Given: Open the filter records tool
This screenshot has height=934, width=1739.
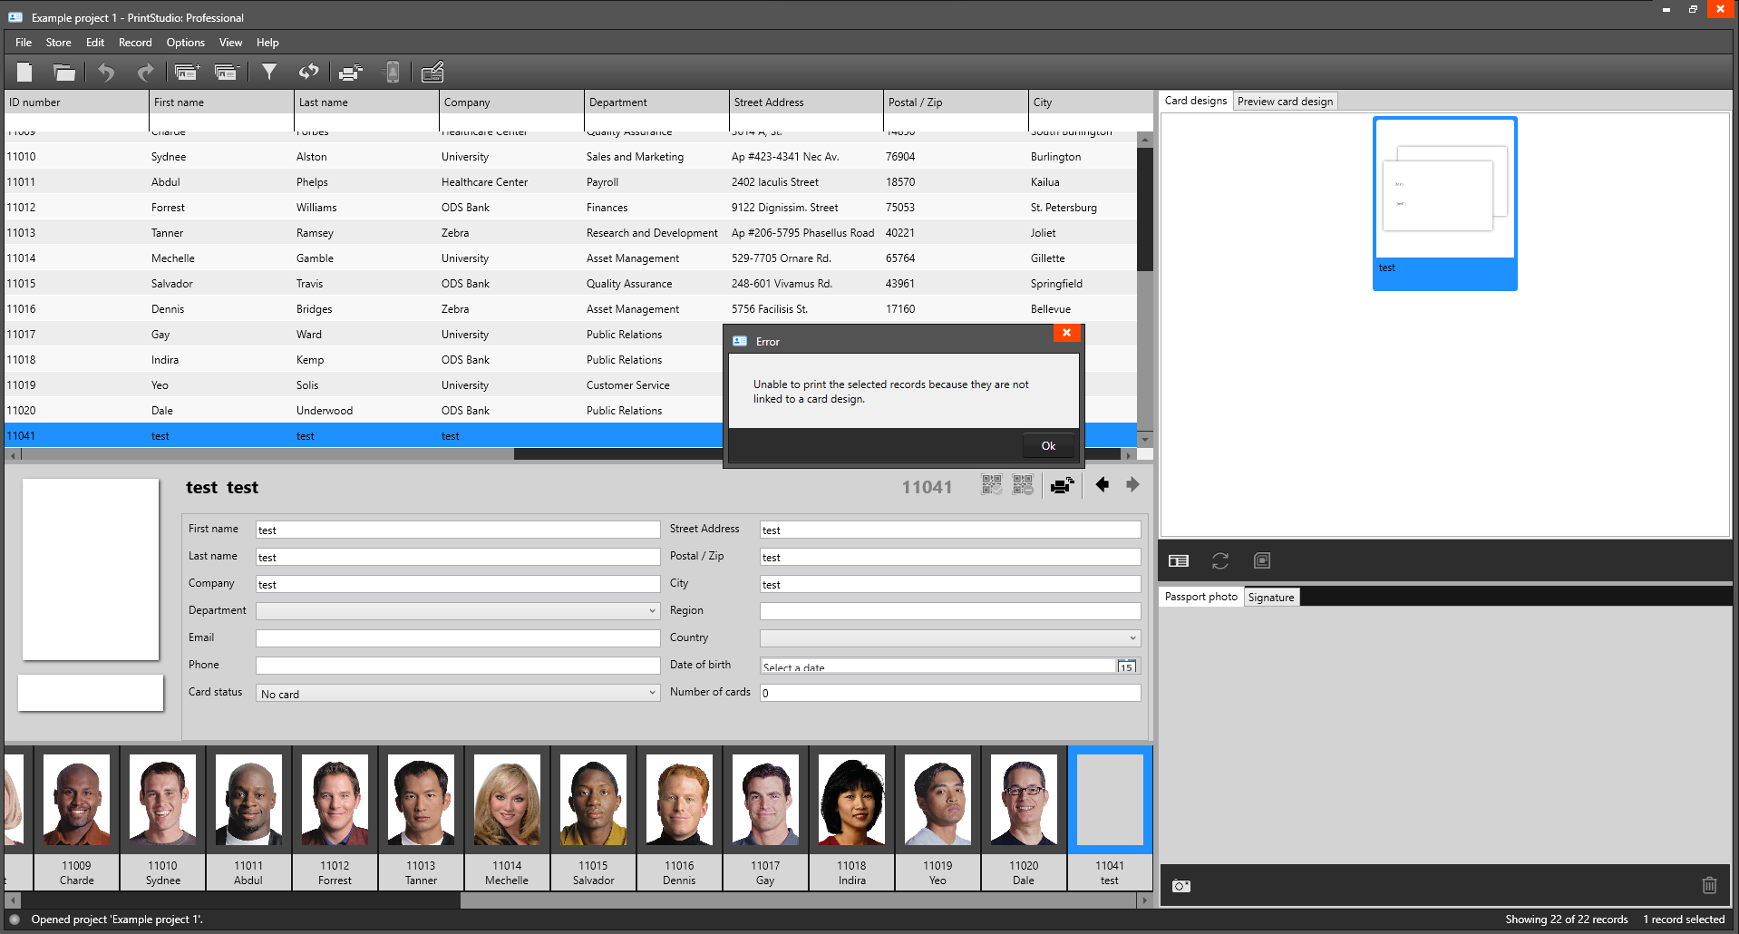Looking at the screenshot, I should click(x=269, y=72).
